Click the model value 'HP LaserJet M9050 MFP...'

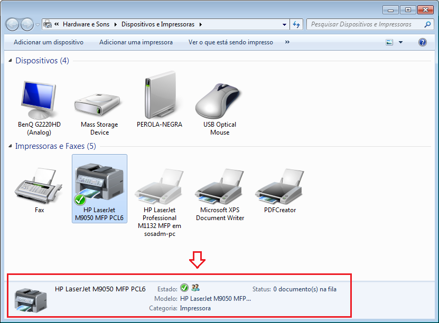[x=216, y=299]
